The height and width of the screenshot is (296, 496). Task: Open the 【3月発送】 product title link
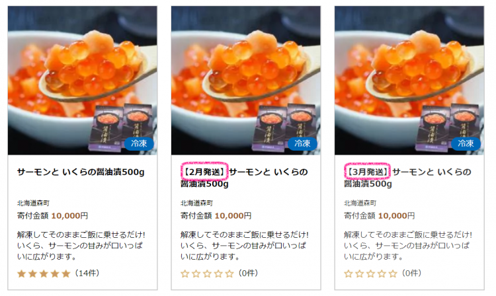coord(408,178)
